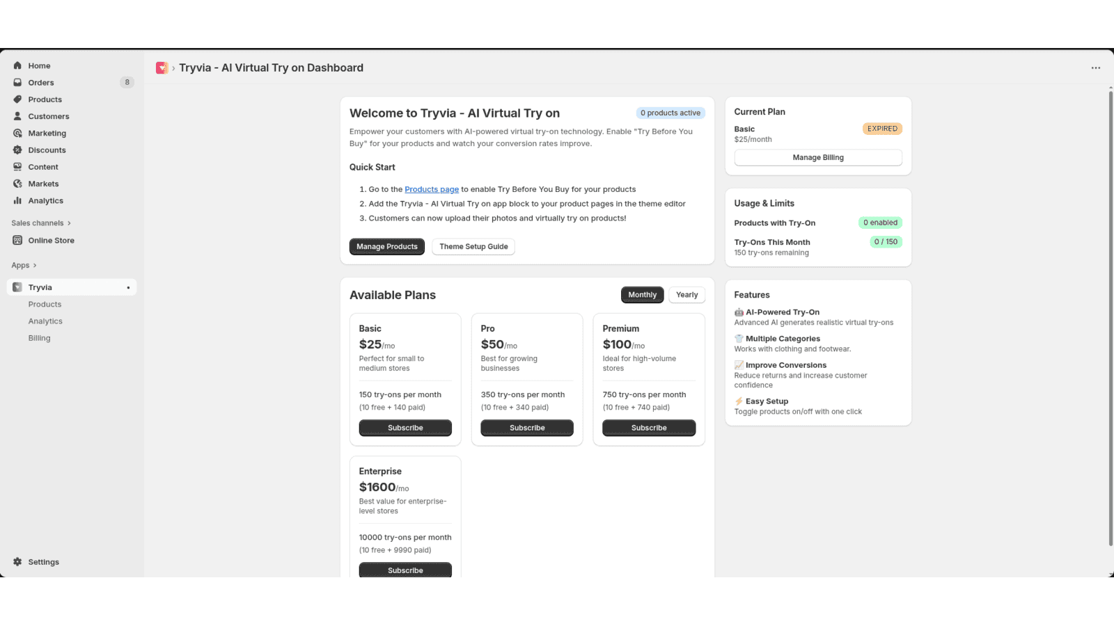This screenshot has width=1114, height=626.
Task: Open the Theme Setup Guide
Action: point(473,246)
